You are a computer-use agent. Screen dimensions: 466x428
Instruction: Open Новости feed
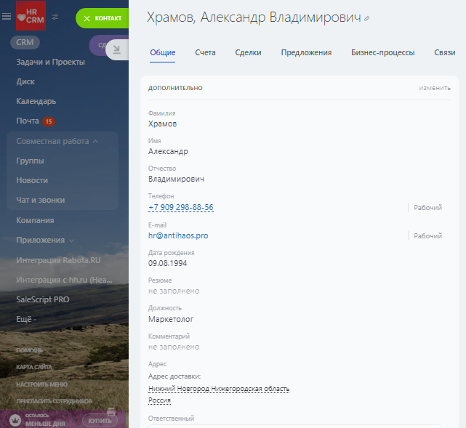pos(32,180)
